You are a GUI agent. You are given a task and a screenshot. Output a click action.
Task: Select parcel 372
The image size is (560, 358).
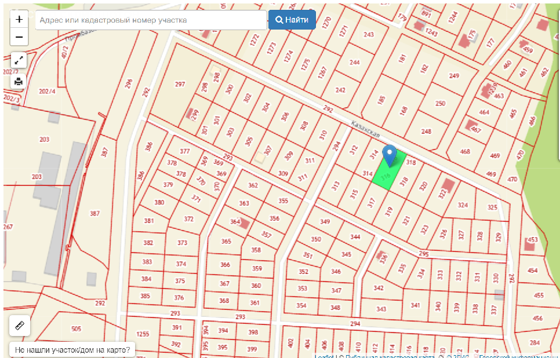click(188, 219)
